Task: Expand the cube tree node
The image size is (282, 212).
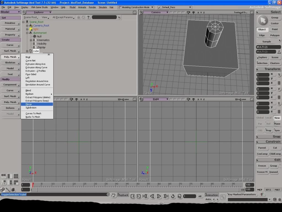Action: click(x=27, y=51)
